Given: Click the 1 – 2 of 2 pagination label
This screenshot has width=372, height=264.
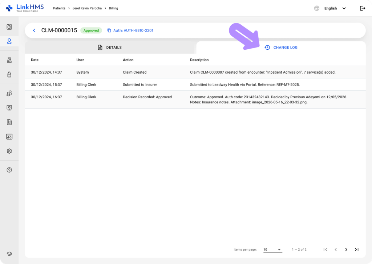Looking at the screenshot, I should (299, 249).
